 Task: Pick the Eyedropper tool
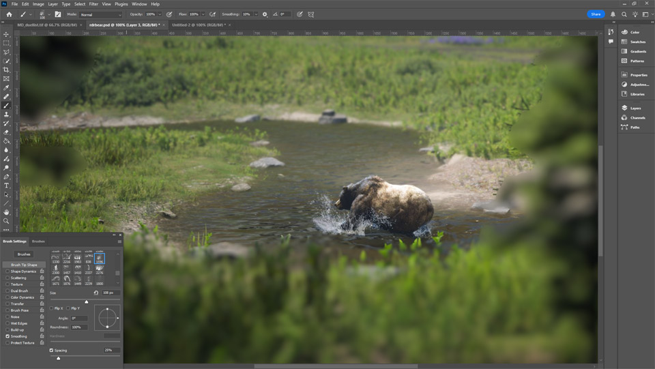pos(7,88)
